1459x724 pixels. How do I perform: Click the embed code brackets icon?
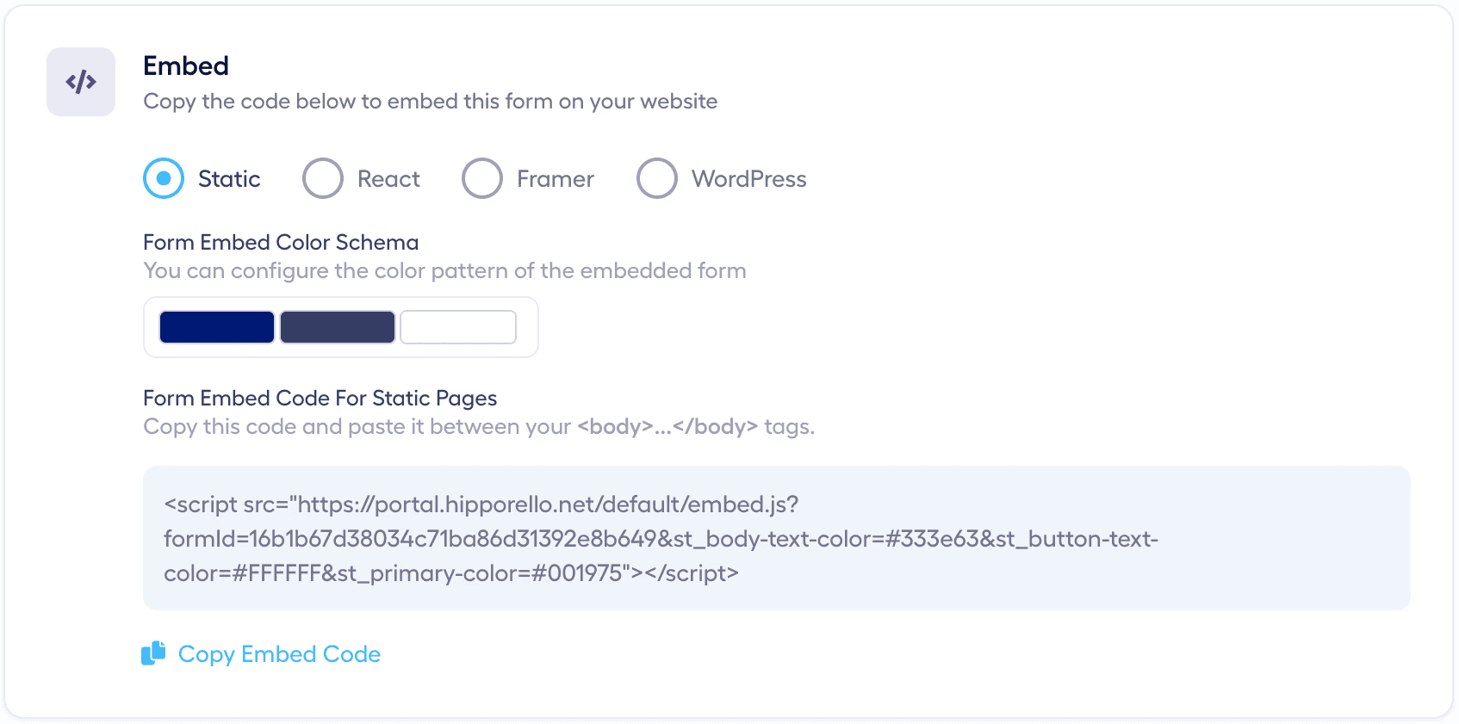coord(81,82)
